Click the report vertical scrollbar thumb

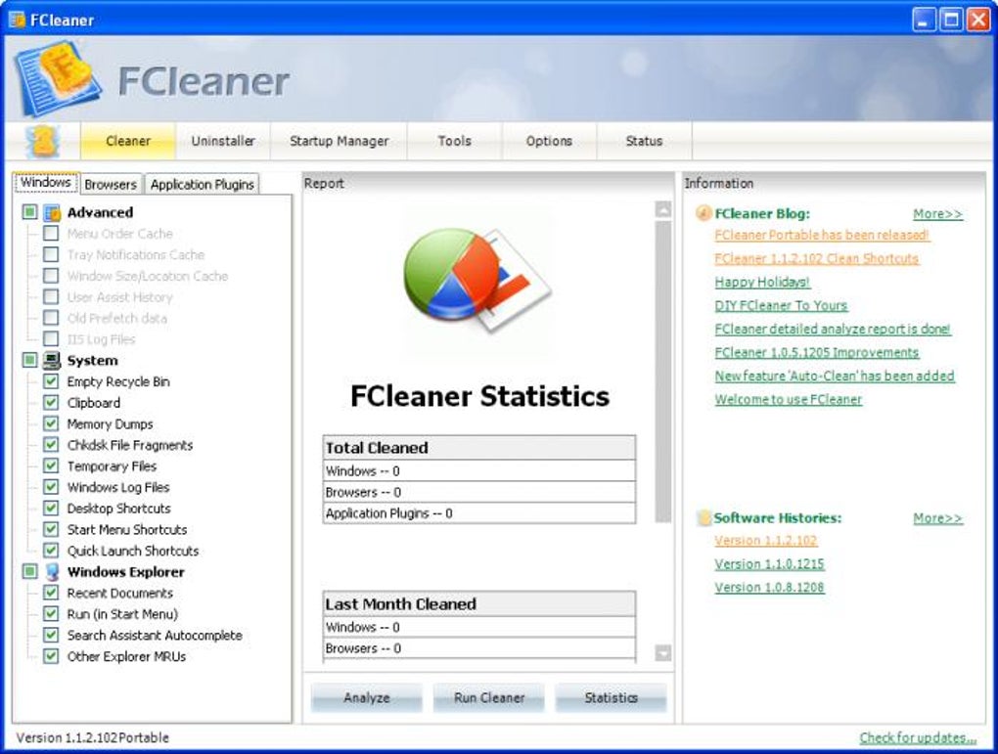click(x=663, y=372)
